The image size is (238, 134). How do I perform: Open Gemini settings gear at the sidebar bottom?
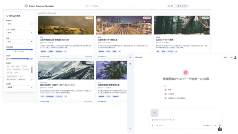tap(130, 128)
